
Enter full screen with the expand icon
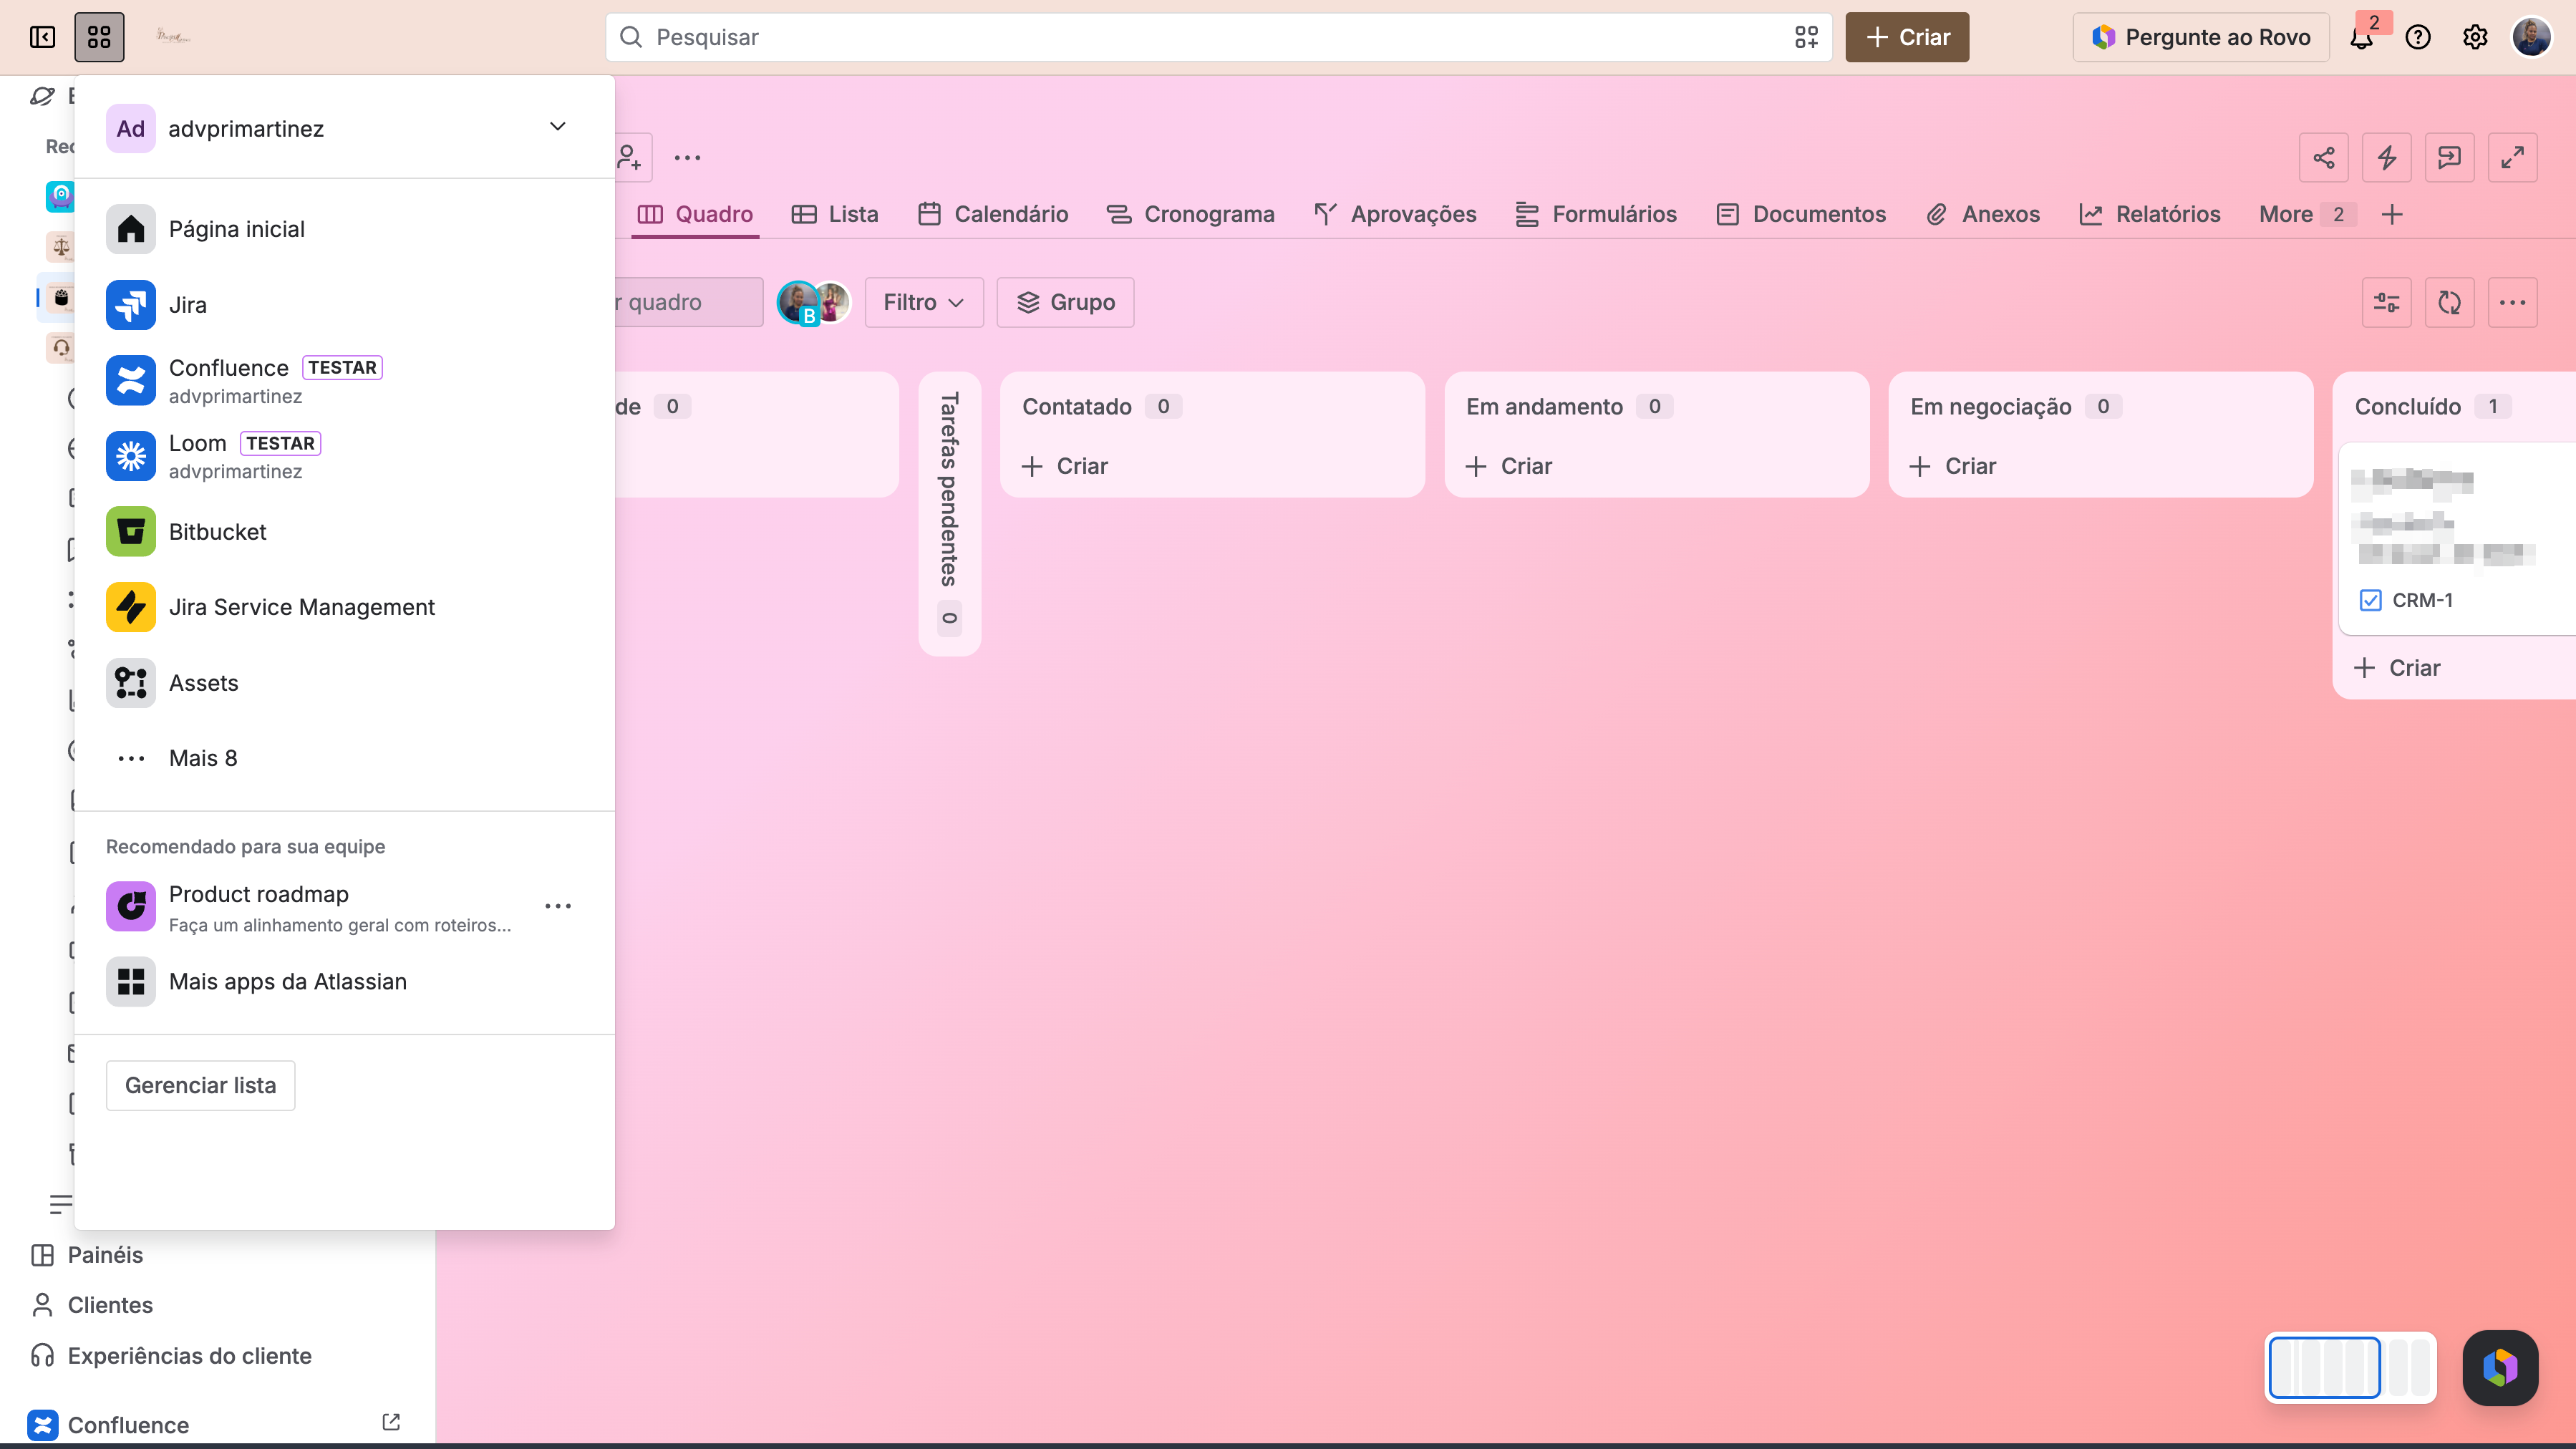coord(2512,158)
